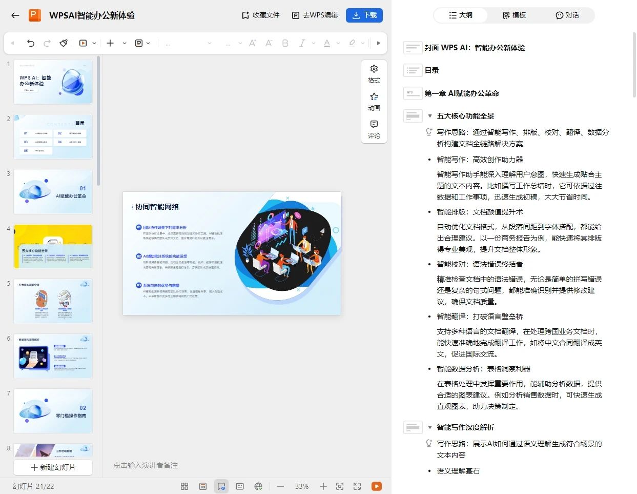Open the dropdown beside the slideshow icon
637x494 pixels.
94,43
